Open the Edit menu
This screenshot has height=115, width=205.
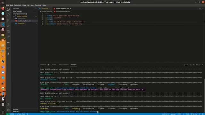click(12, 5)
